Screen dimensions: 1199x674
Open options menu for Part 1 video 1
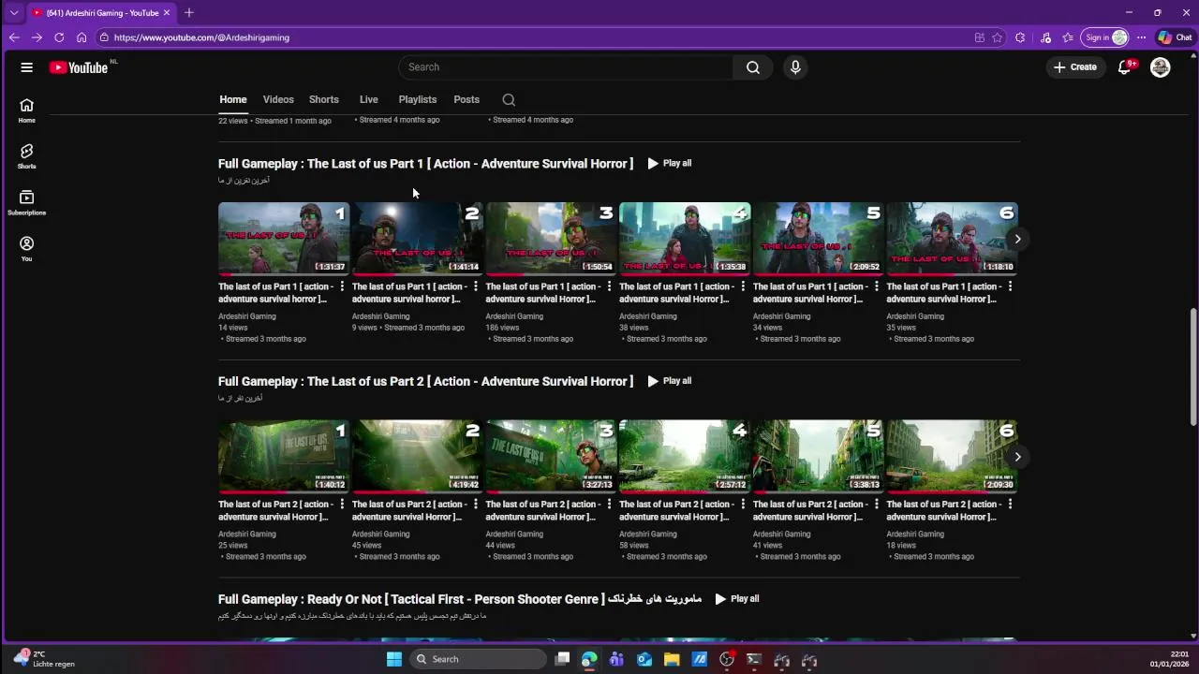tap(342, 286)
